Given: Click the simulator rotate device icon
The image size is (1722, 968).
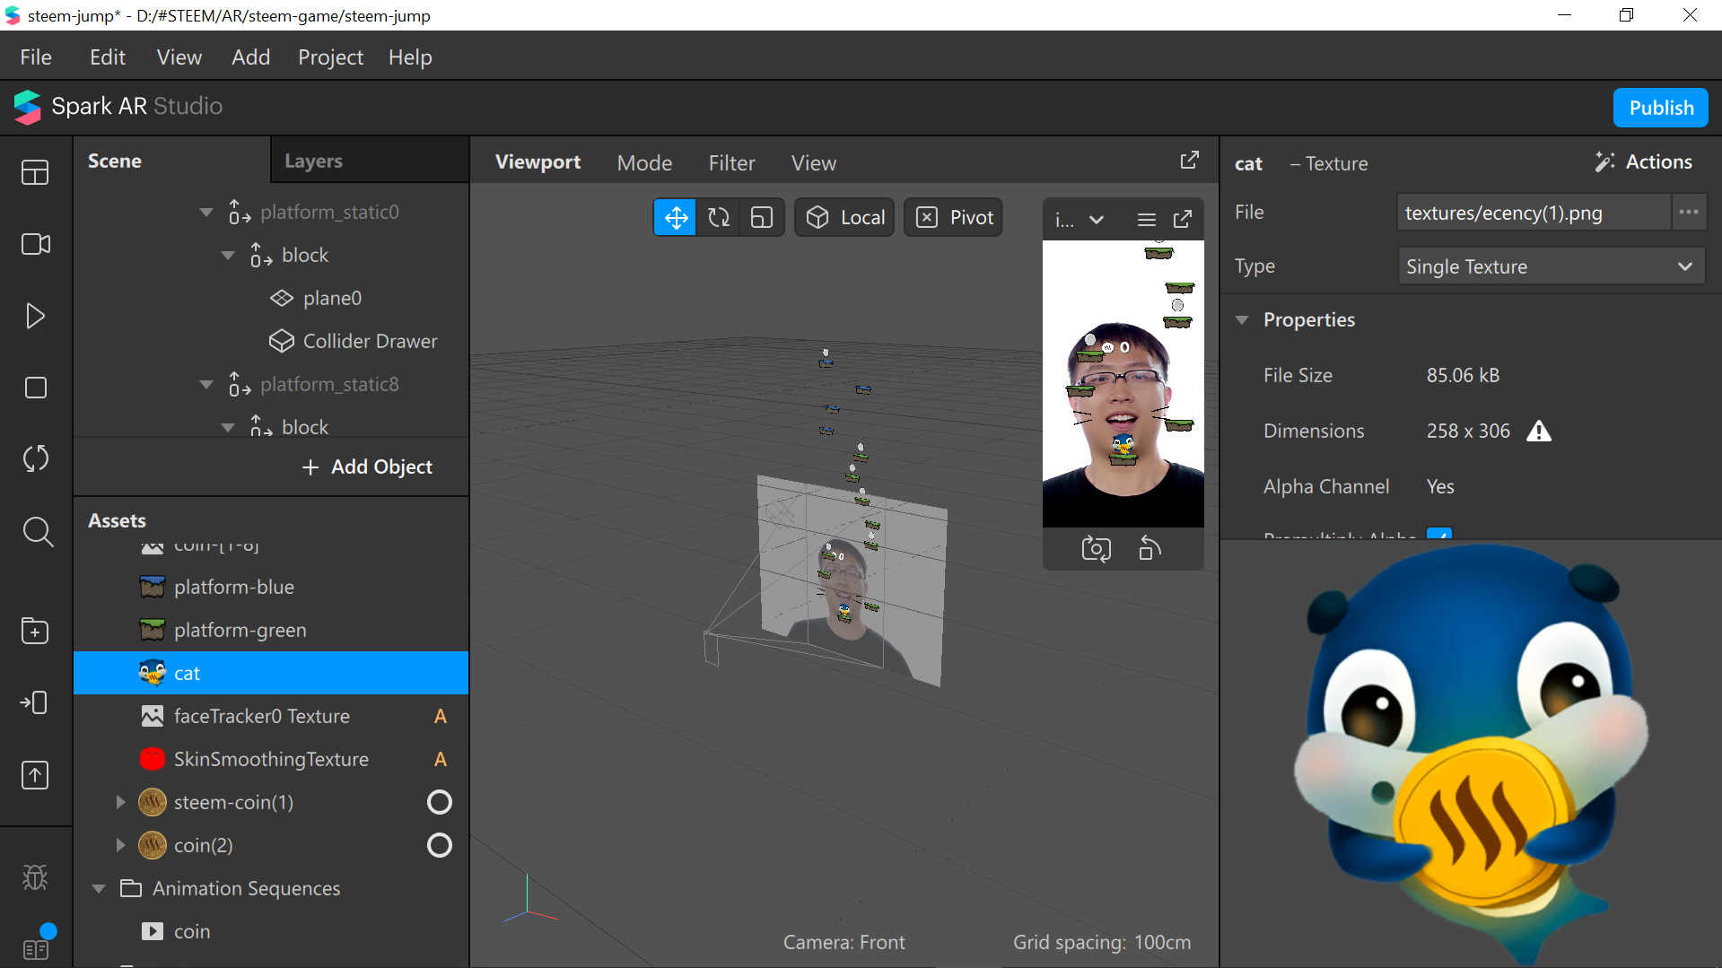Looking at the screenshot, I should click(x=1149, y=548).
